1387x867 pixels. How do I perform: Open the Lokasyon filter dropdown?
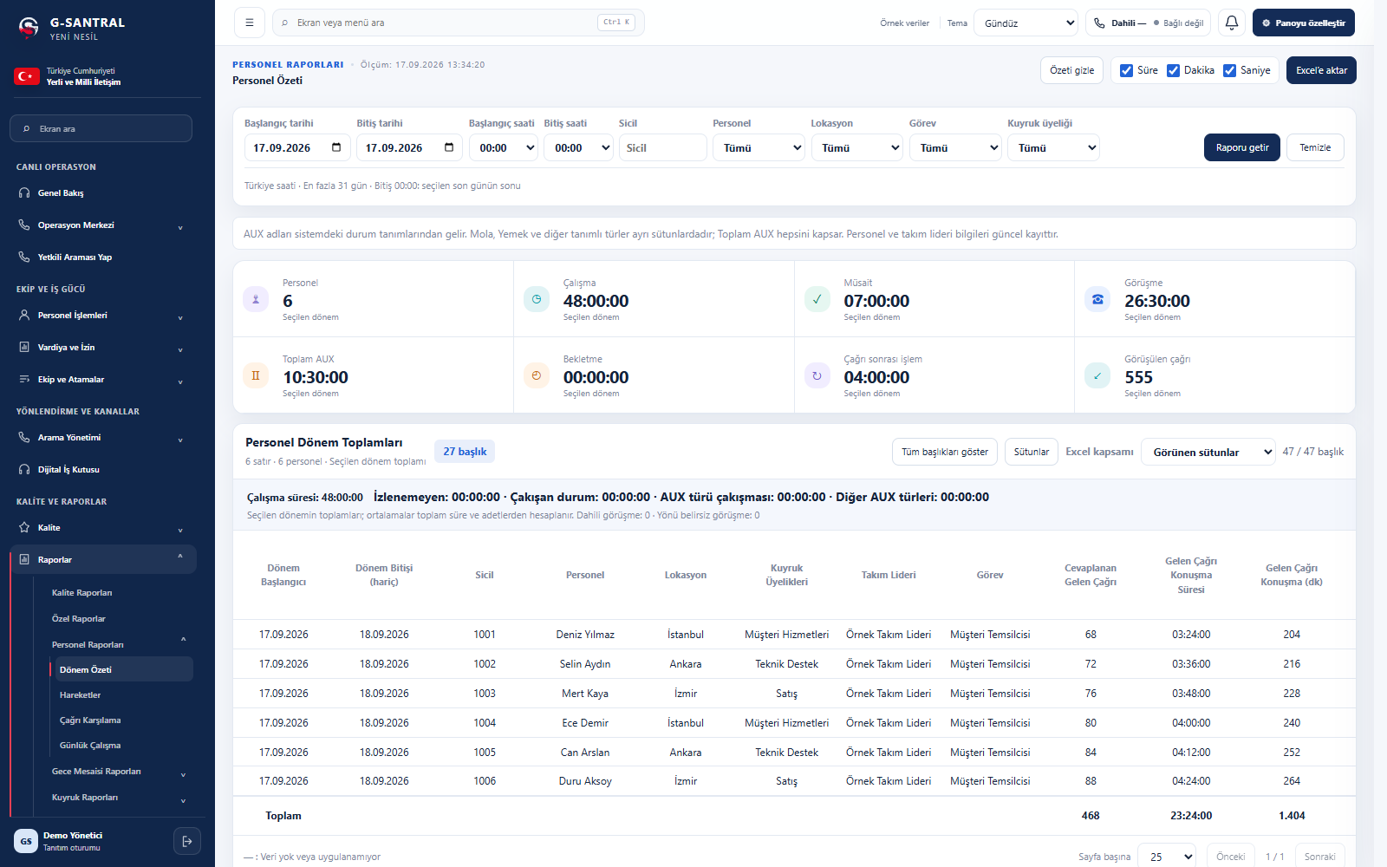pos(856,147)
